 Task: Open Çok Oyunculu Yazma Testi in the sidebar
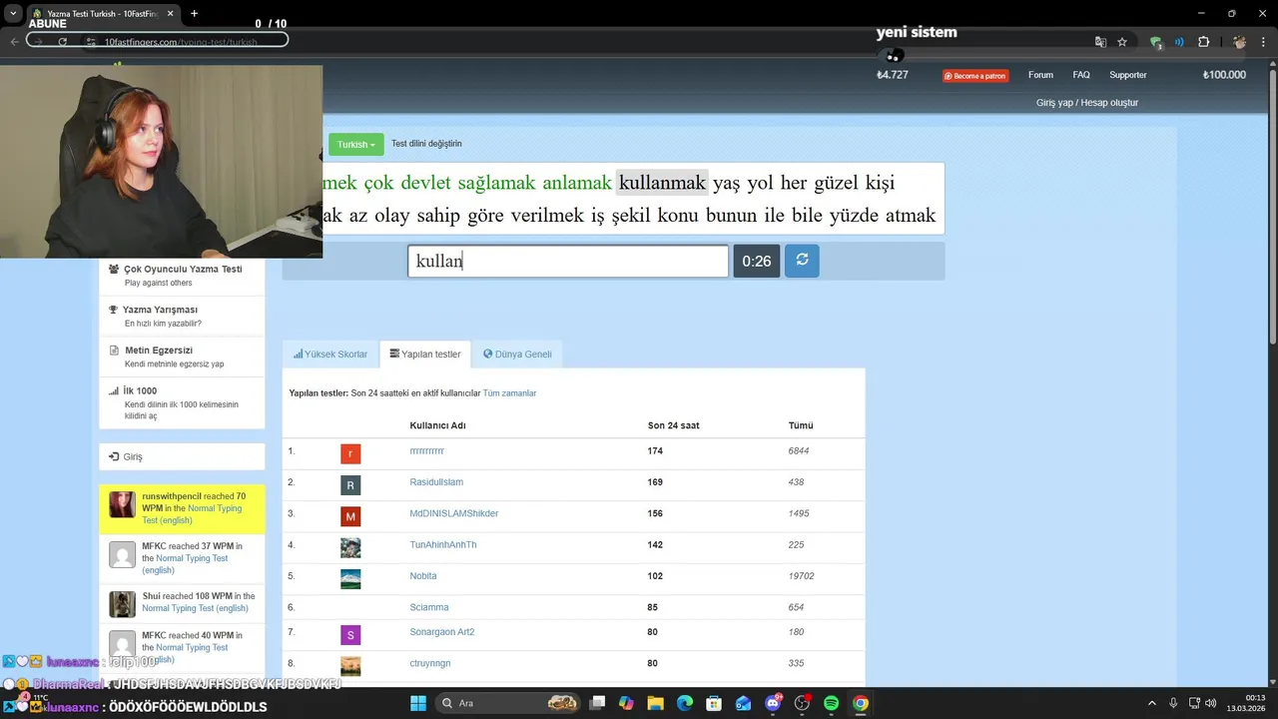(182, 276)
